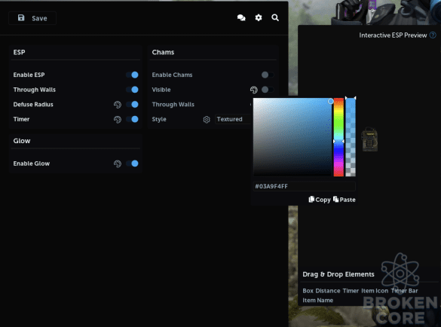Paste a color value
441x327 pixels.
coord(345,200)
